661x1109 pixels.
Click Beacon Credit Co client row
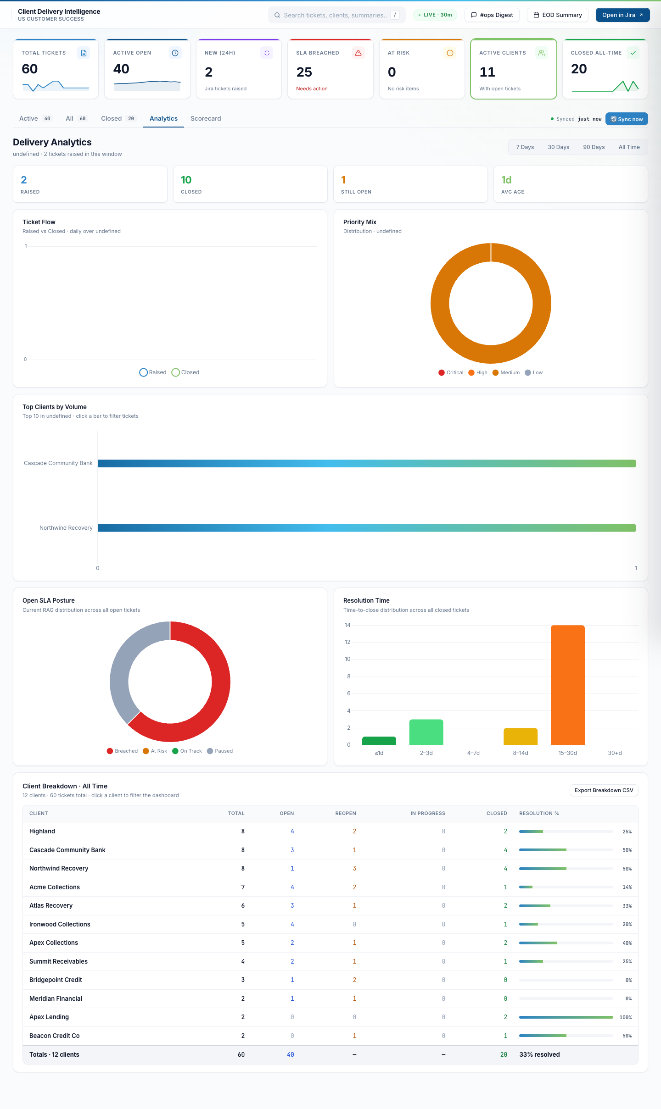click(x=330, y=1036)
